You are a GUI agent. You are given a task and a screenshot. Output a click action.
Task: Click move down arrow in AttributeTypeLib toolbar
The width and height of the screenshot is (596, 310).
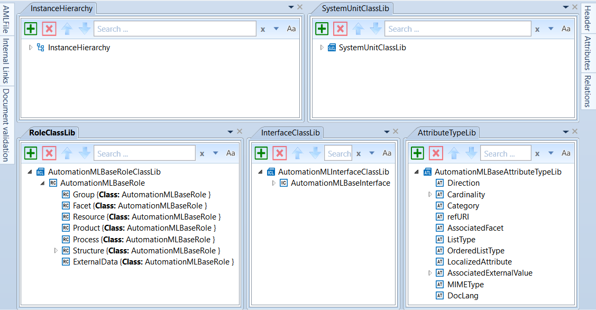pyautogui.click(x=471, y=153)
